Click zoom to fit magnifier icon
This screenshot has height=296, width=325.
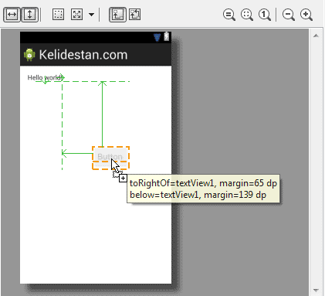coord(229,15)
